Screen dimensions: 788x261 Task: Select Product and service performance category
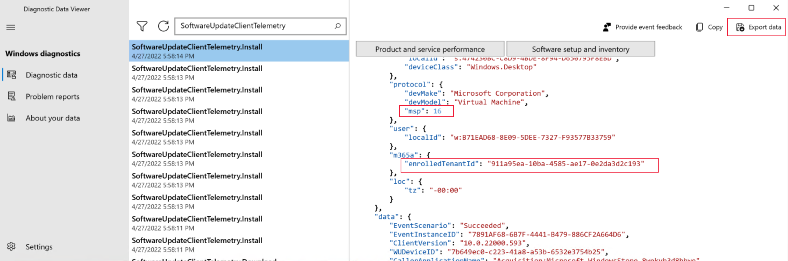(x=429, y=49)
